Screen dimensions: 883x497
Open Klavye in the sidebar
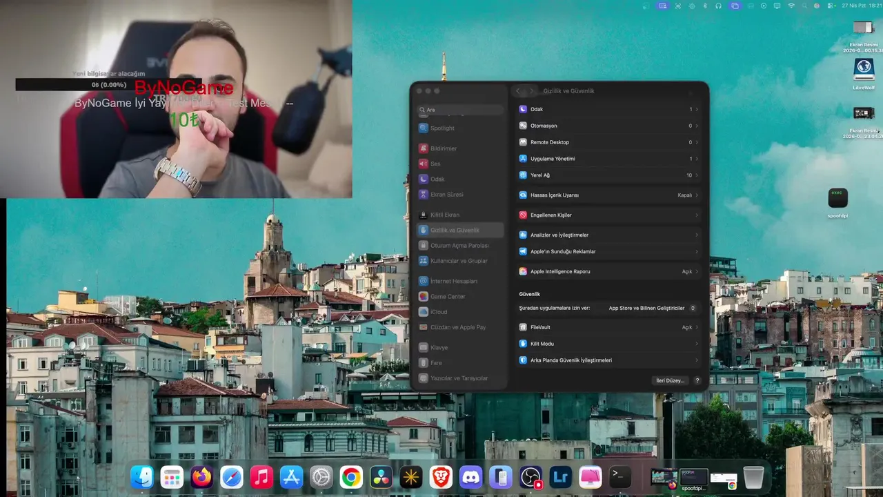(x=461, y=347)
